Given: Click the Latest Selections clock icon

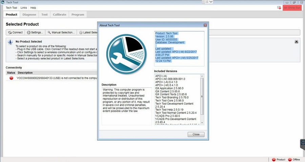Looking at the screenshot, I should point(81,33).
